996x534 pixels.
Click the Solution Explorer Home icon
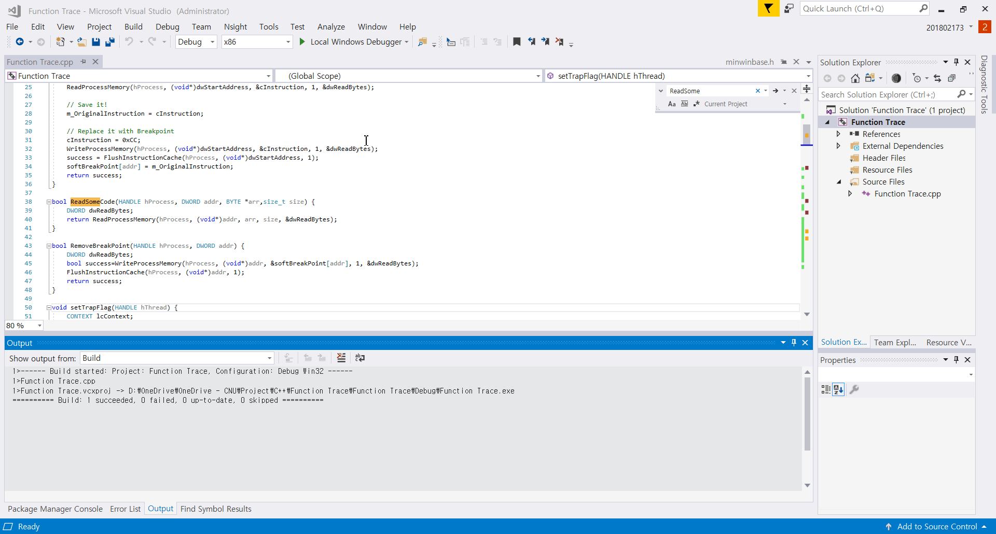(x=855, y=78)
